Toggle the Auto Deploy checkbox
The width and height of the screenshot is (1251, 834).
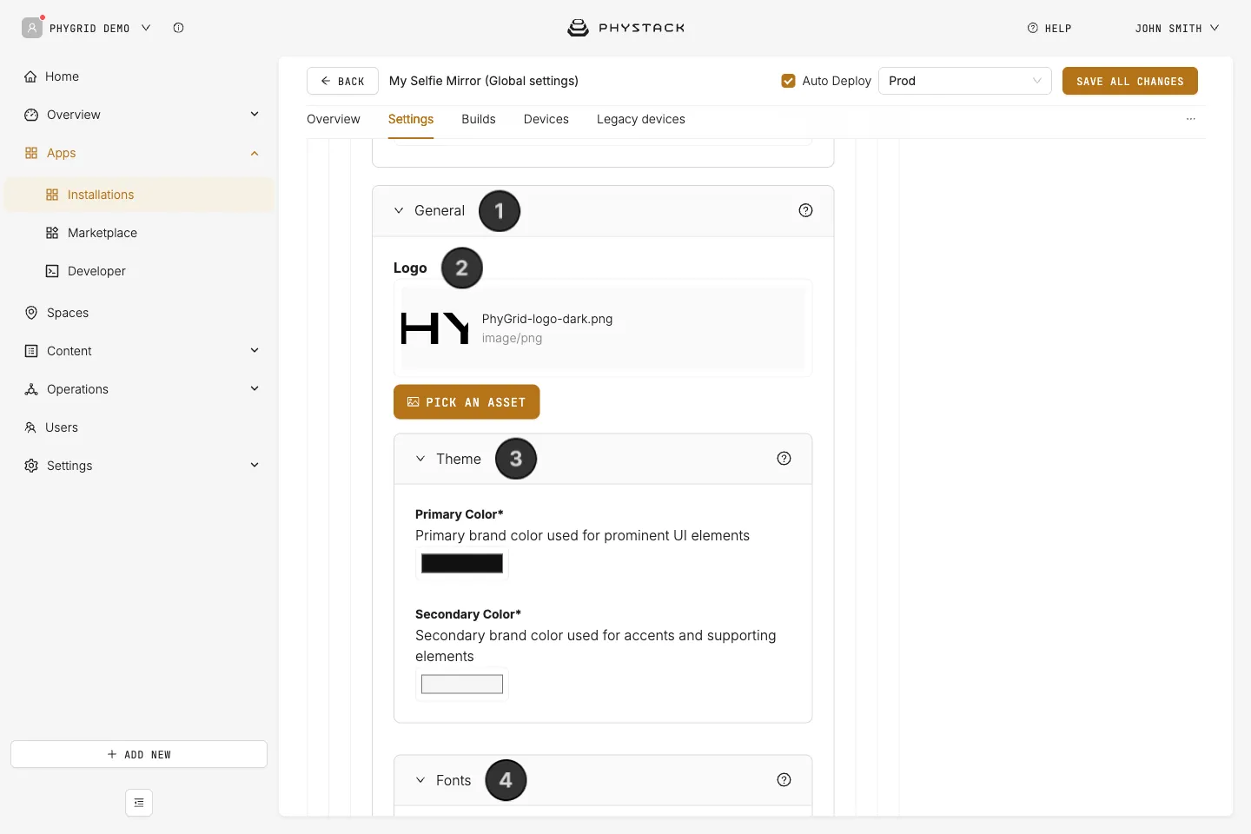pos(788,81)
